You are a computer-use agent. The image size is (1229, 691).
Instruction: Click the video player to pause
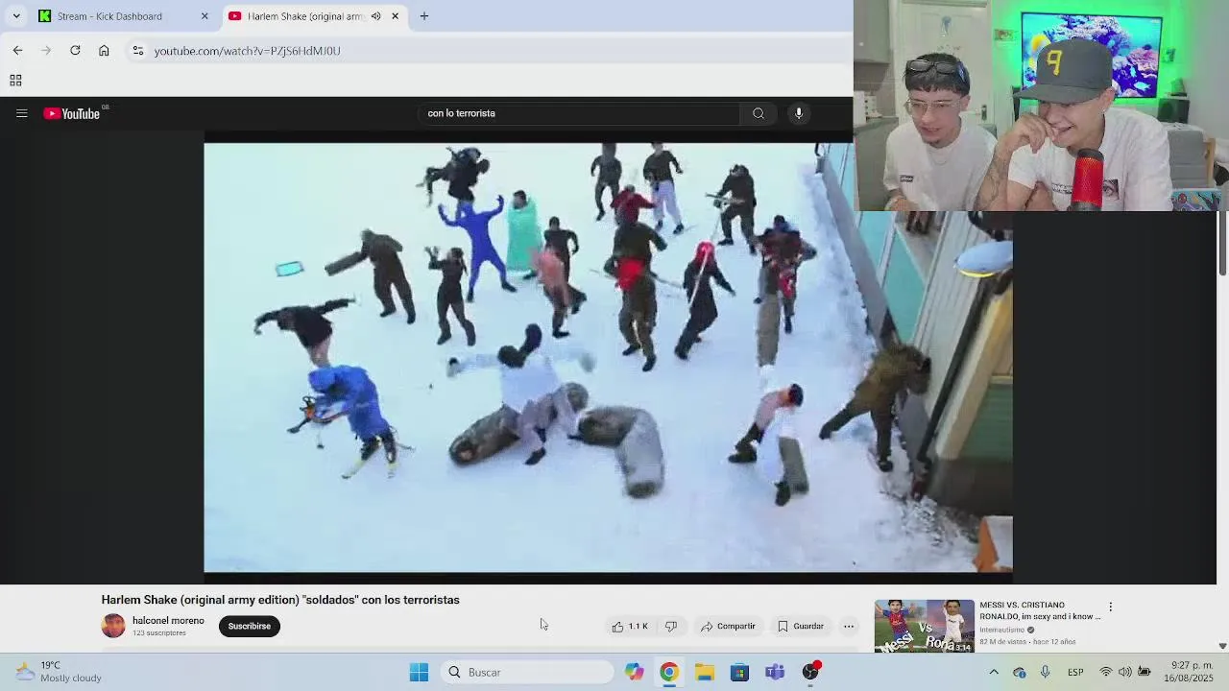pos(608,357)
